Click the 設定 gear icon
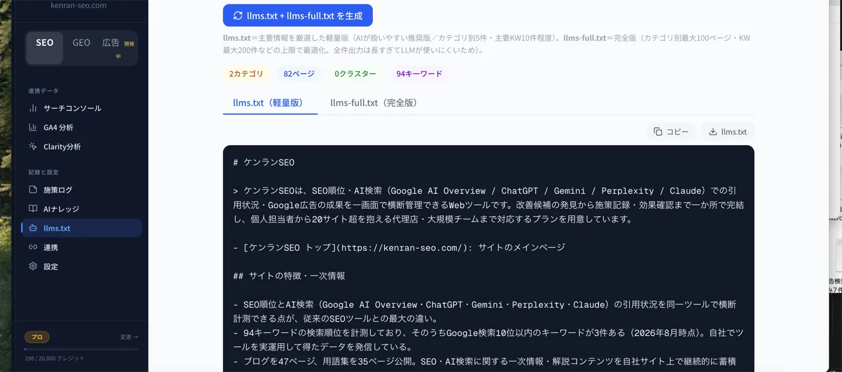 click(x=33, y=266)
